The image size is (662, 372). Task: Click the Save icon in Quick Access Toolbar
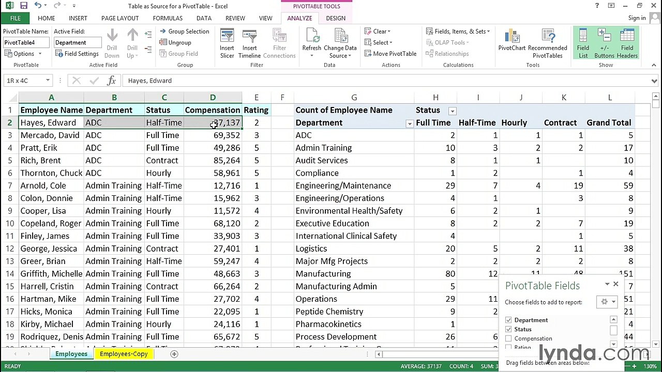click(24, 6)
